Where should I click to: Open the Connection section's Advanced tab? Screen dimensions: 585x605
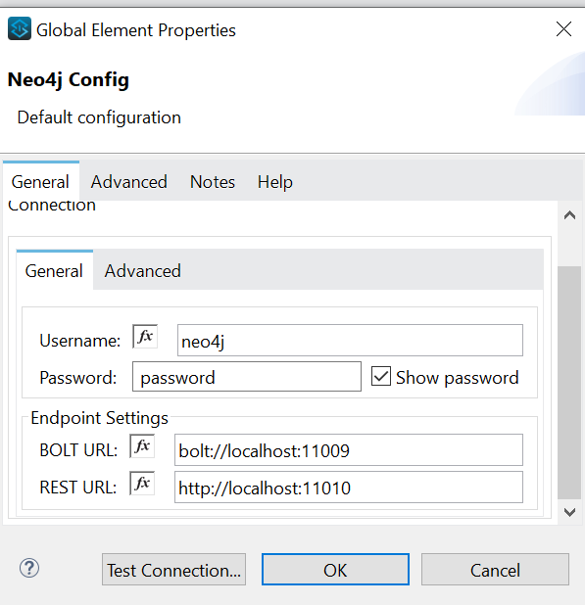tap(142, 271)
